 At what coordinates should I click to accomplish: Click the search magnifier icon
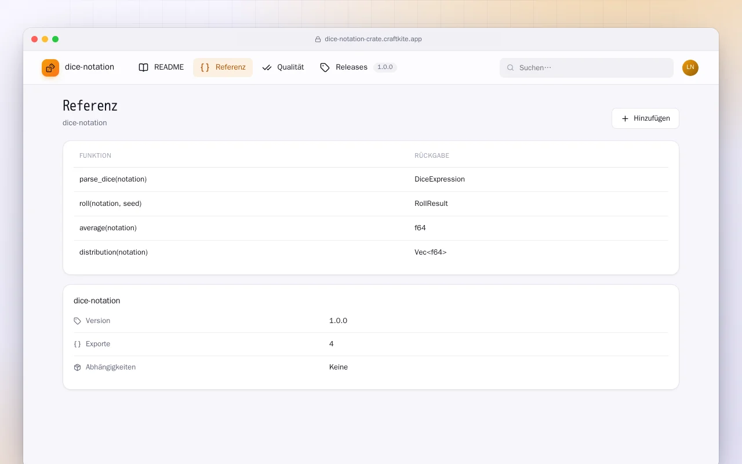point(511,68)
